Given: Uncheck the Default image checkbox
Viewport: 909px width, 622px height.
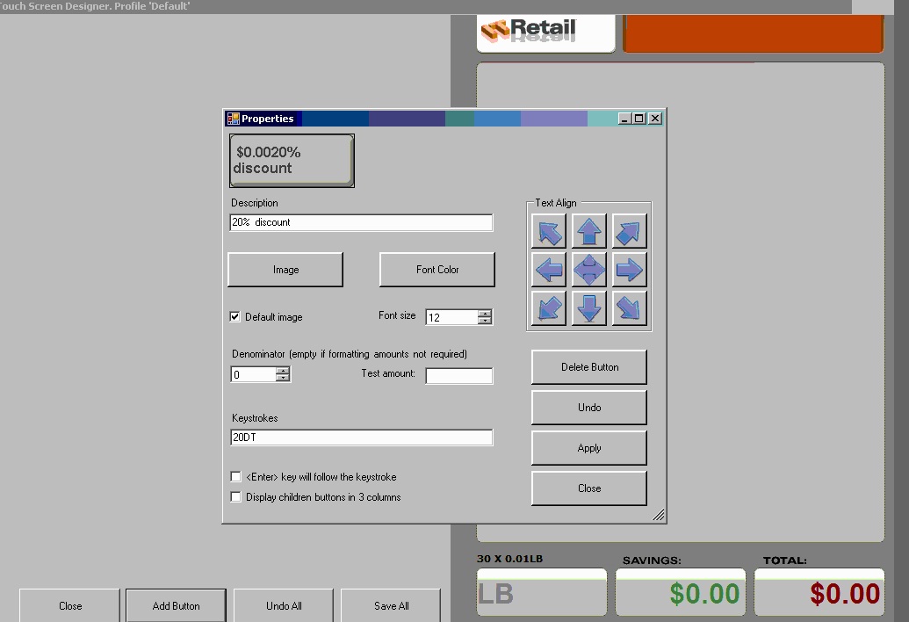Looking at the screenshot, I should coord(234,316).
